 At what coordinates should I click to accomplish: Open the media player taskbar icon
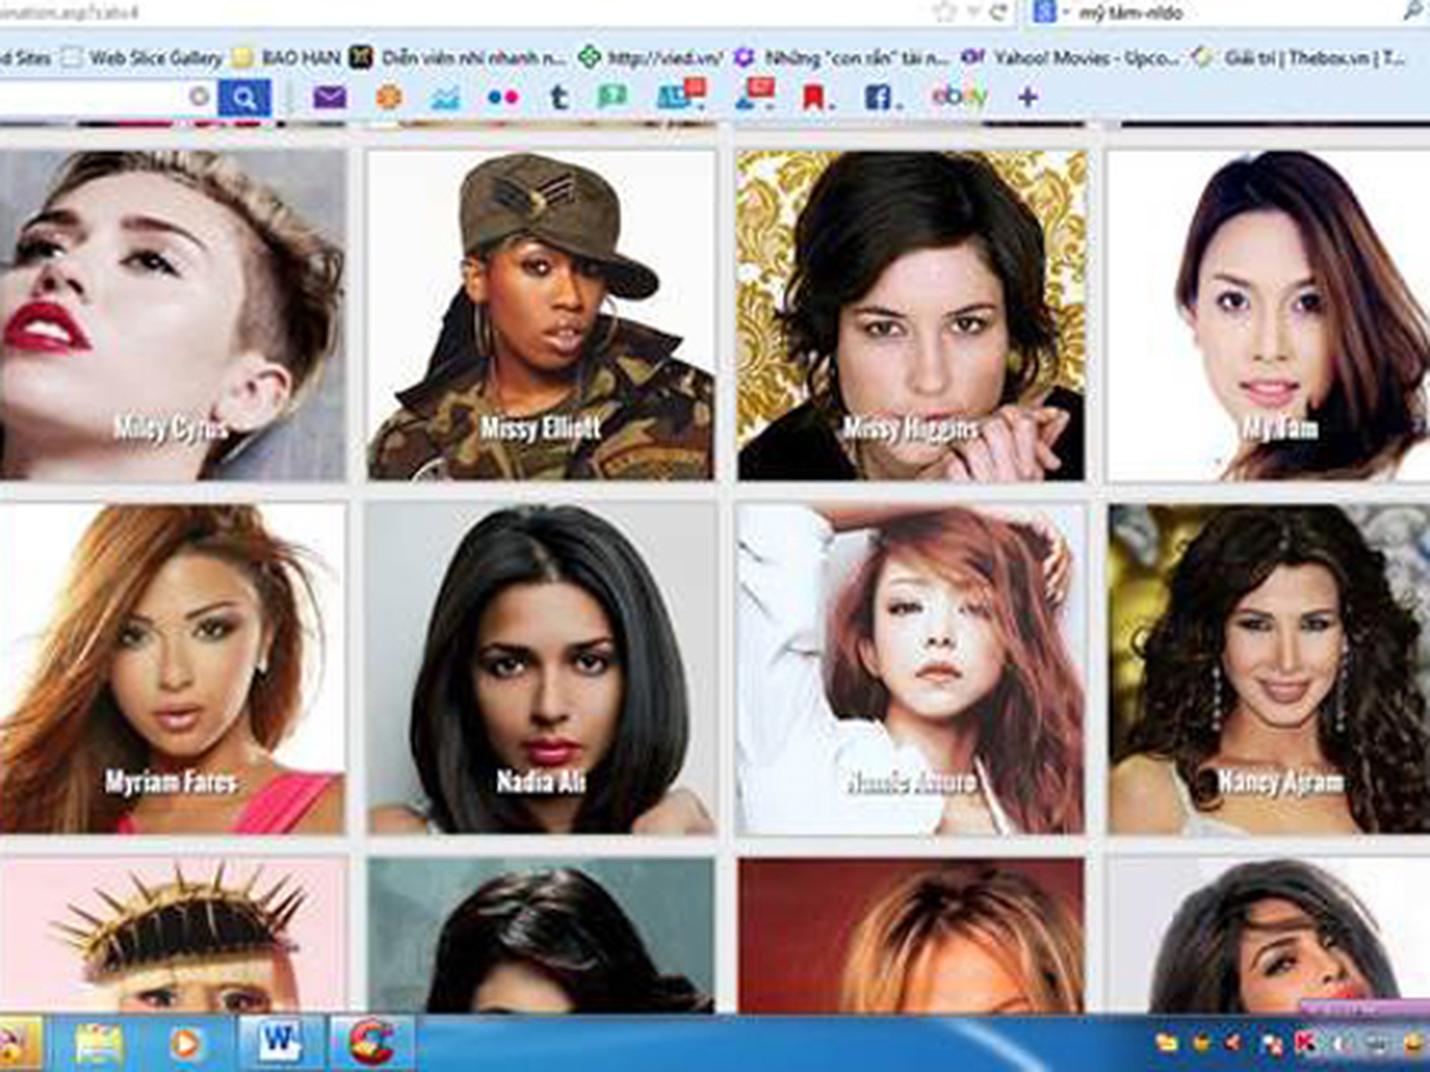point(185,1043)
